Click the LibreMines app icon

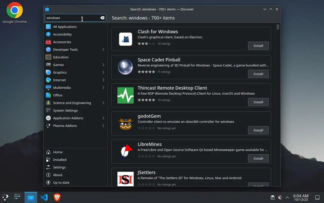[126, 152]
